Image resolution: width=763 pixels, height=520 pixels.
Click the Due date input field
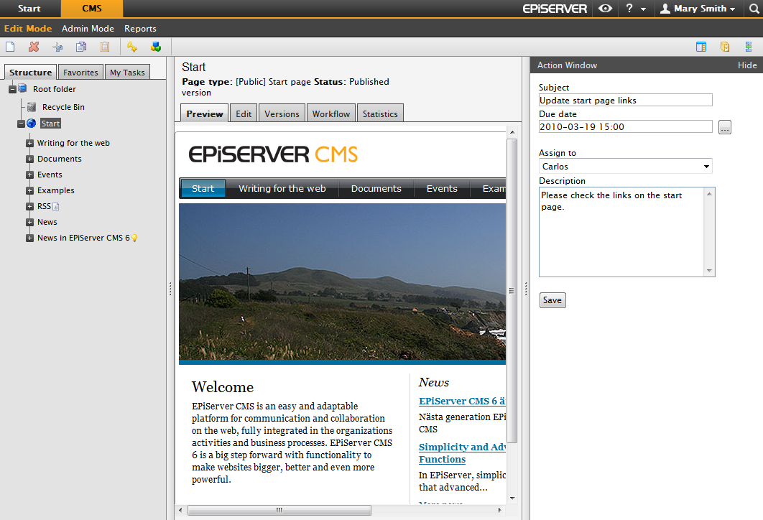[625, 126]
